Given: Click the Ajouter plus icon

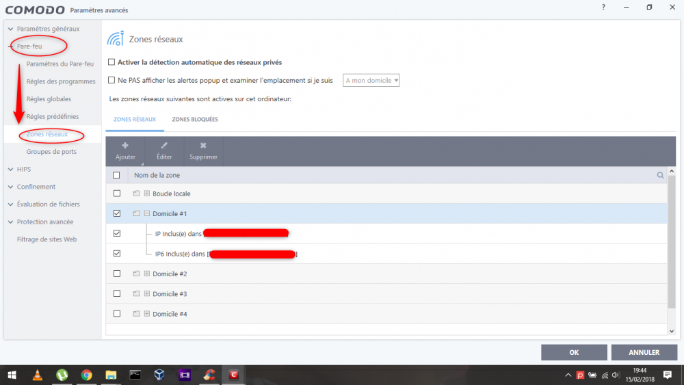Looking at the screenshot, I should click(125, 146).
